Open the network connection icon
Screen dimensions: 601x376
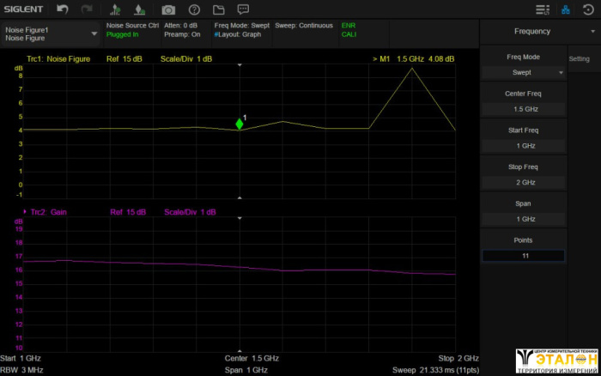565,9
